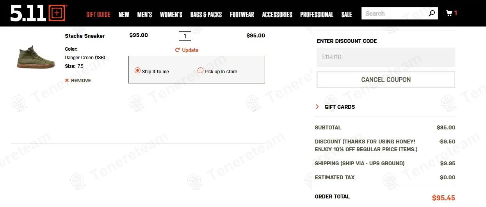The width and height of the screenshot is (486, 207).
Task: Select Ship it to me option
Action: (137, 71)
